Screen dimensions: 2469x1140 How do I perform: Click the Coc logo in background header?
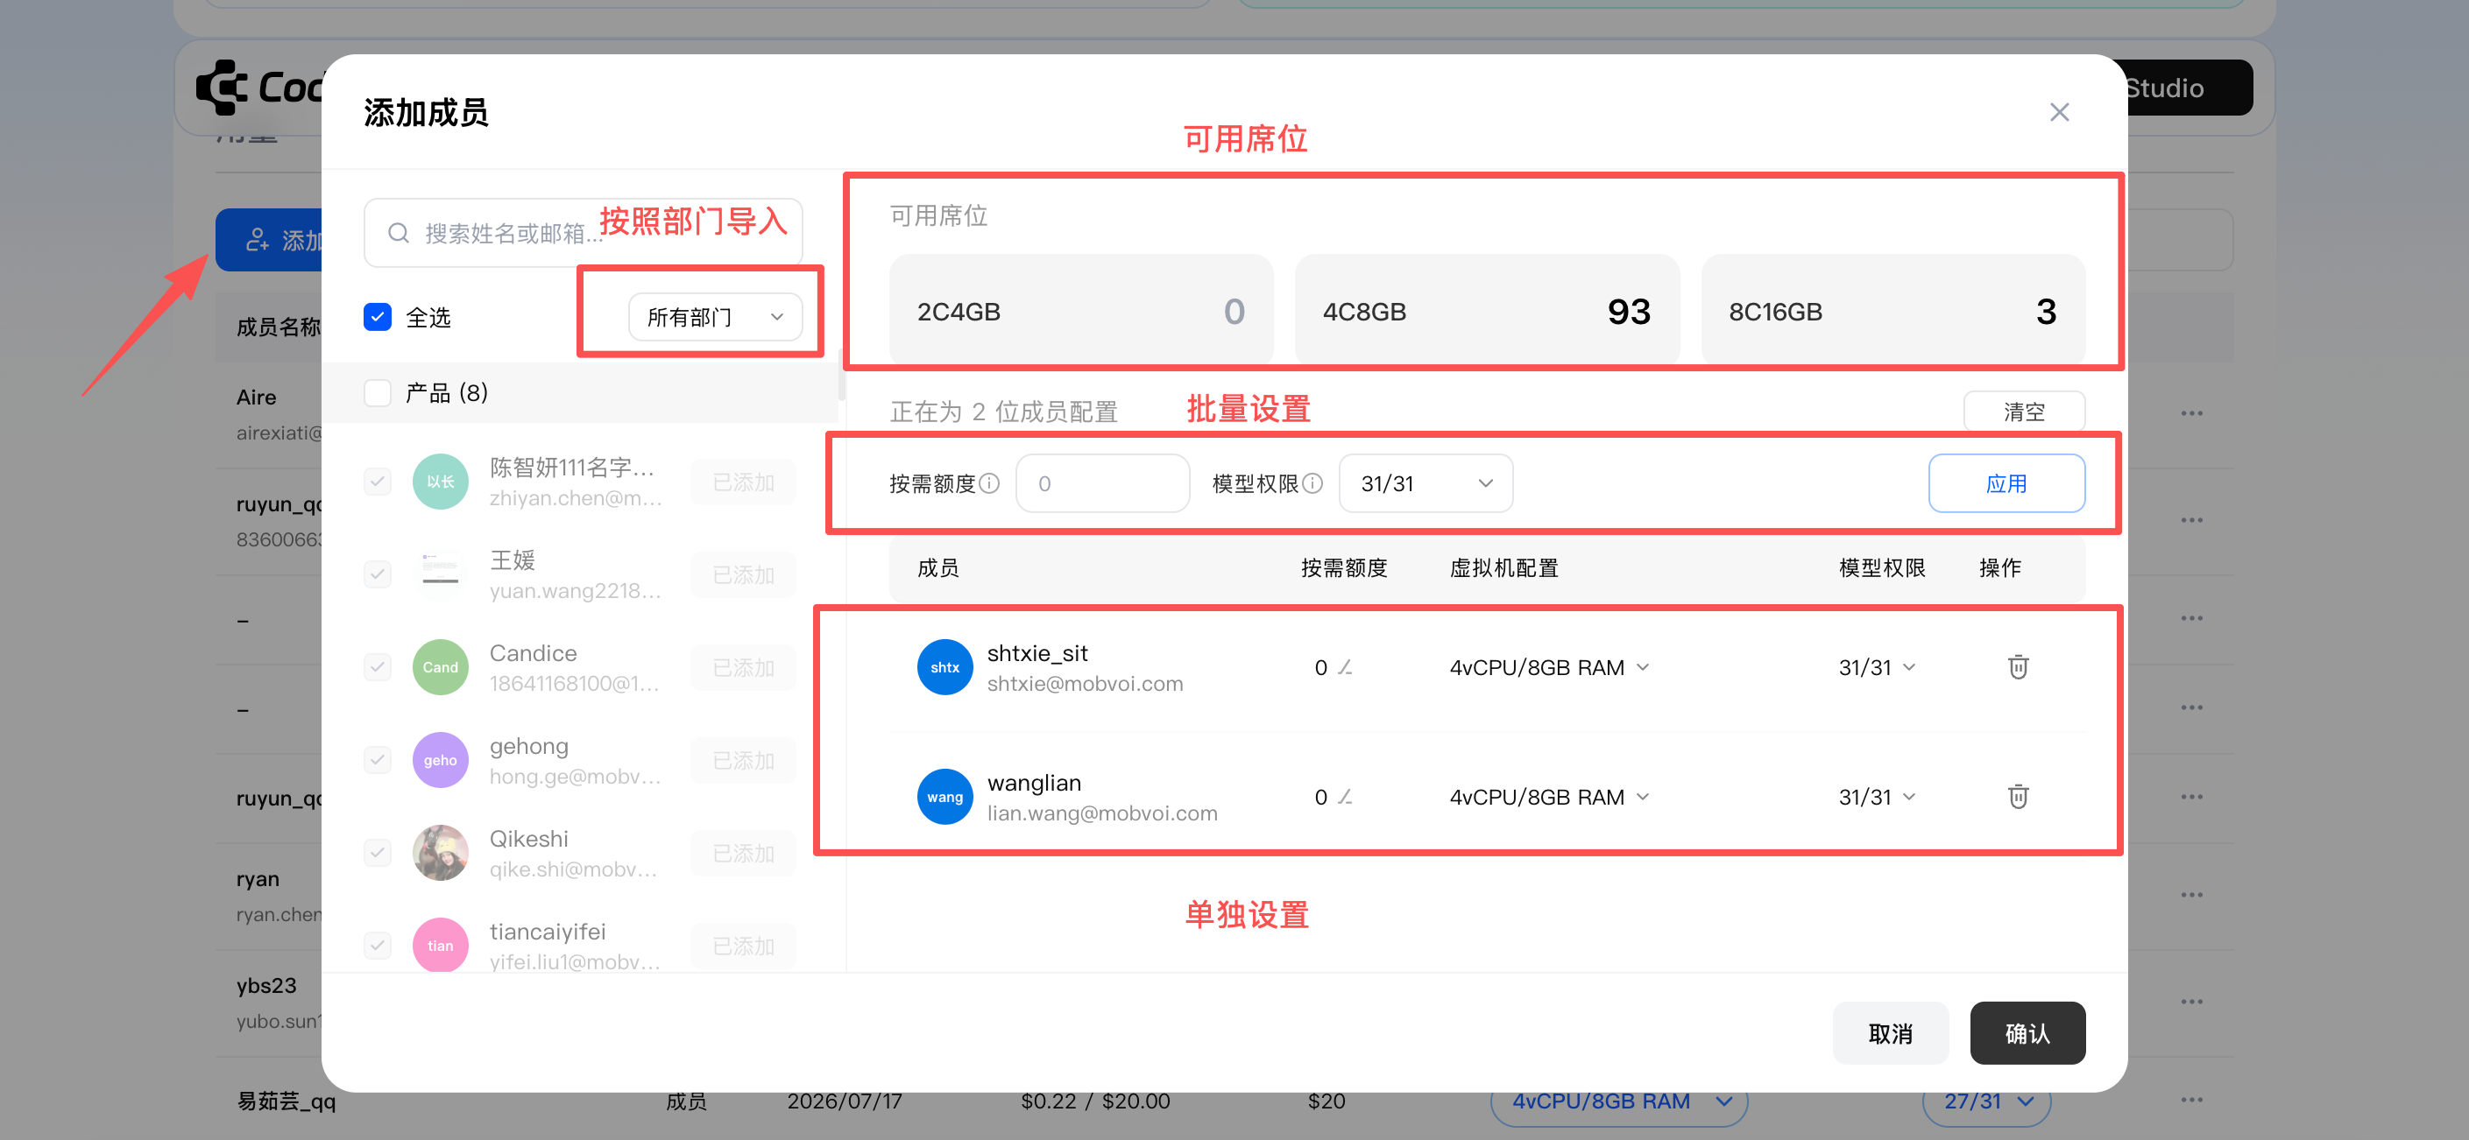tap(258, 88)
